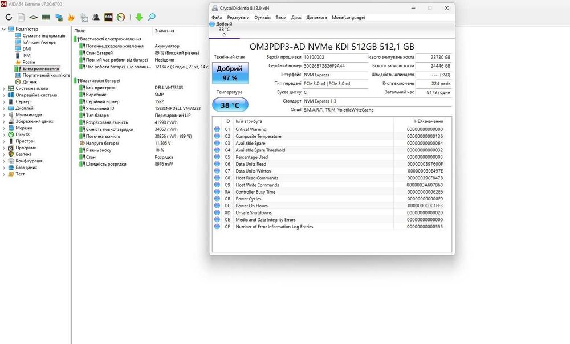Expand the DirectX tree node
Viewport: 570px width, 344px height.
[3, 134]
